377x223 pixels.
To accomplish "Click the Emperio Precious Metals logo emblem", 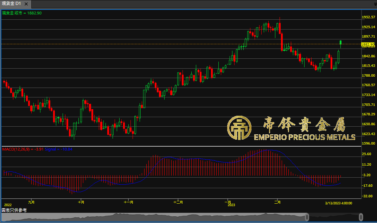I will tap(239, 128).
